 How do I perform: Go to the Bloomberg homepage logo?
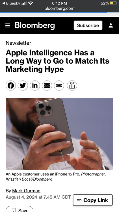click(x=35, y=25)
